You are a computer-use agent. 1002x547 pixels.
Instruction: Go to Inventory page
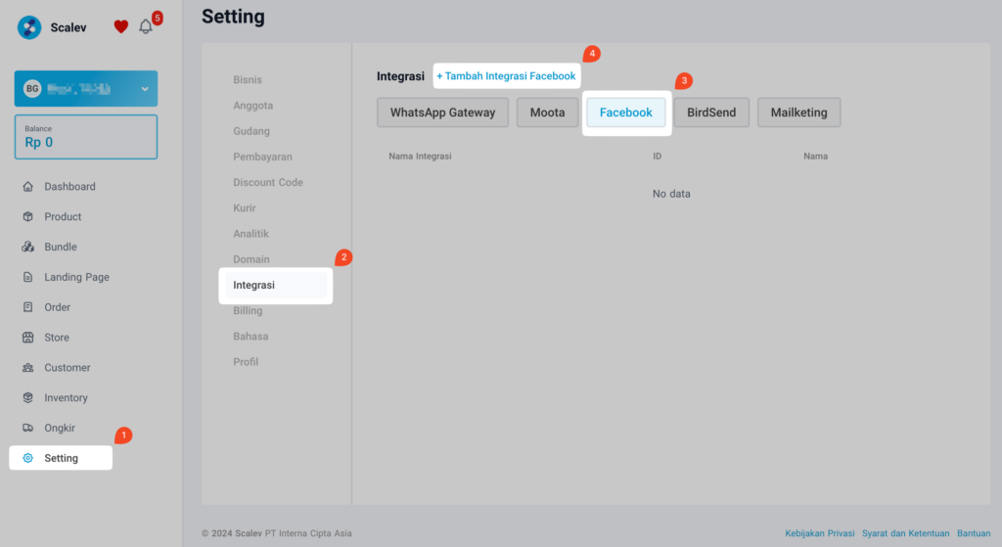point(66,397)
